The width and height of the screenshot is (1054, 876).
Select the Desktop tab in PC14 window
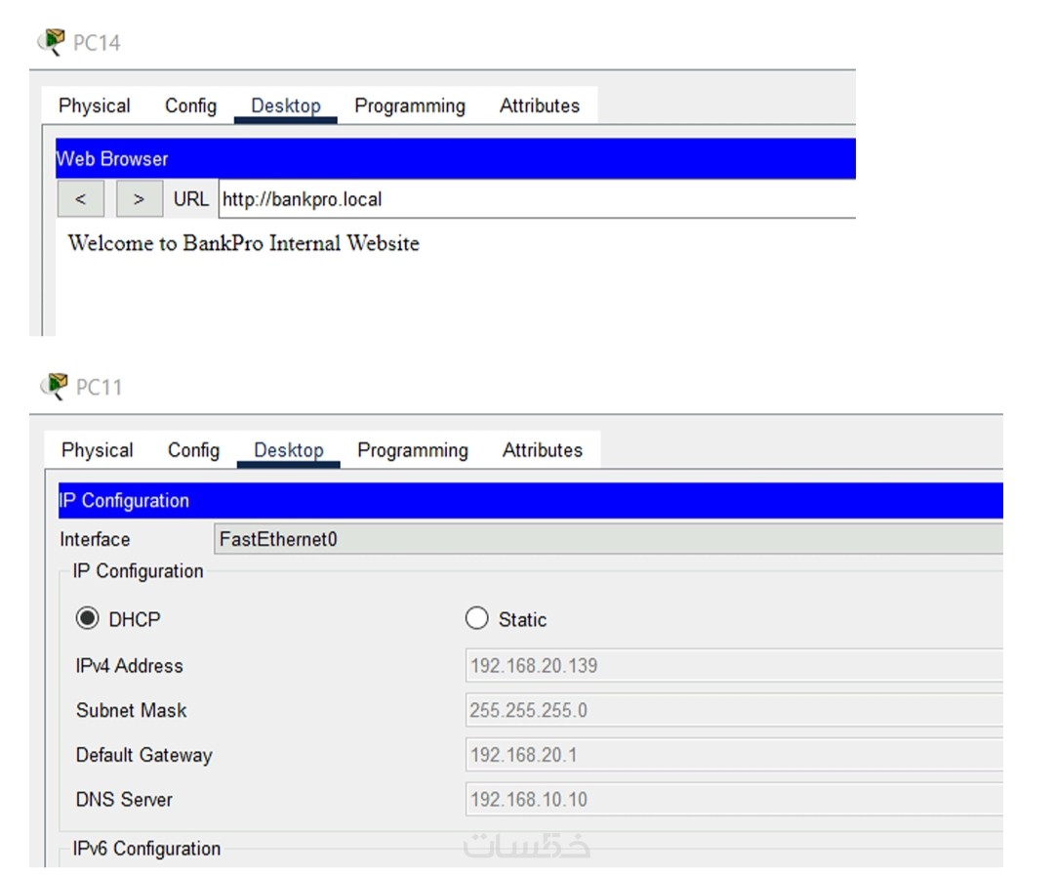click(x=286, y=105)
